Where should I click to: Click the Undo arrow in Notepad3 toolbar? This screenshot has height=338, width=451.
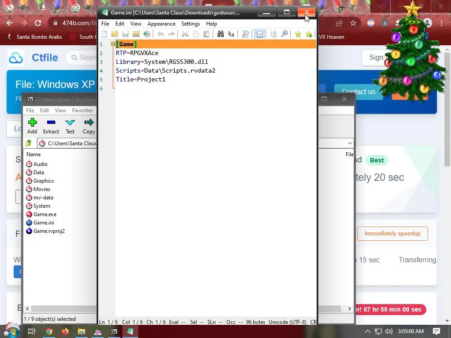click(x=160, y=34)
